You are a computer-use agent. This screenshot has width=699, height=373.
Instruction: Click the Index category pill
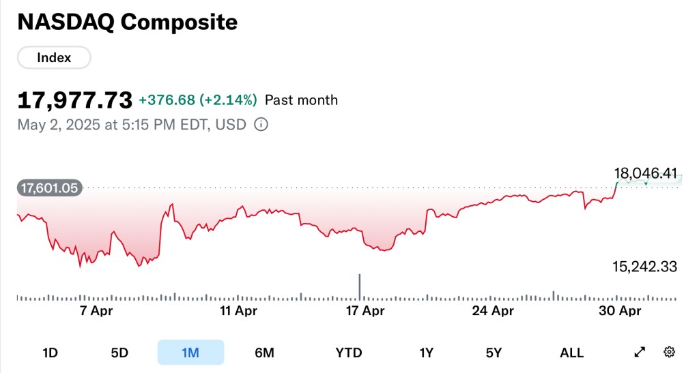[x=54, y=58]
